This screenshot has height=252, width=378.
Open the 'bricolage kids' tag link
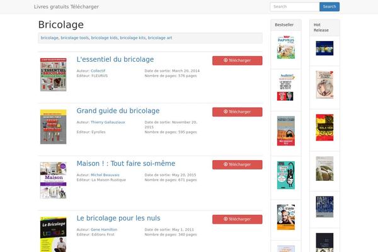pos(104,38)
